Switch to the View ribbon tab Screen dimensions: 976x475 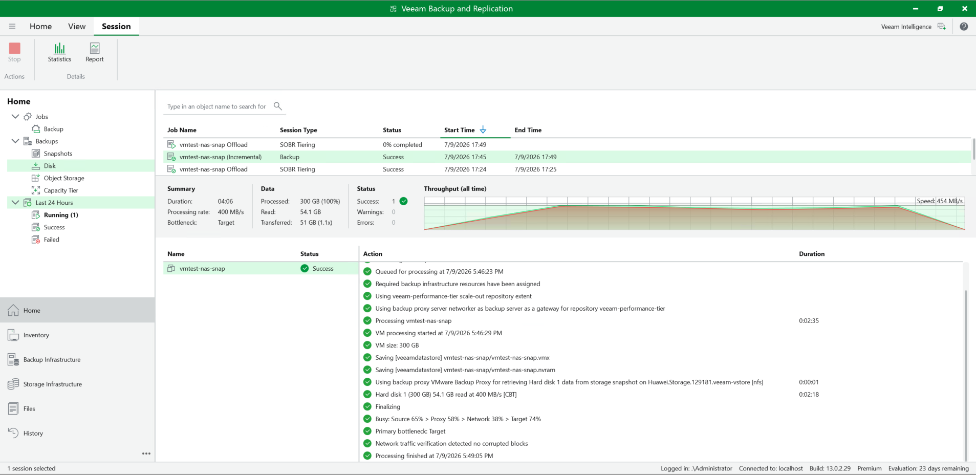77,26
